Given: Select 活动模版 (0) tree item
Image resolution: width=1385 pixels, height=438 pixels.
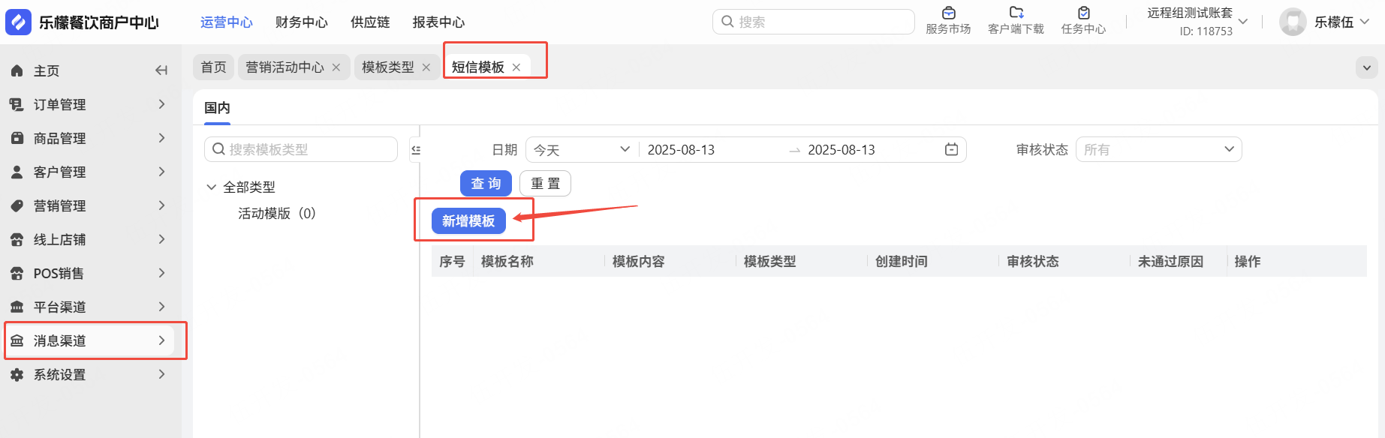Looking at the screenshot, I should [x=277, y=214].
